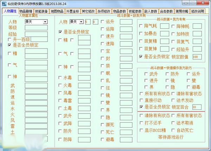Check the 打不还手 option
This screenshot has width=211, height=151.
pos(141,123)
